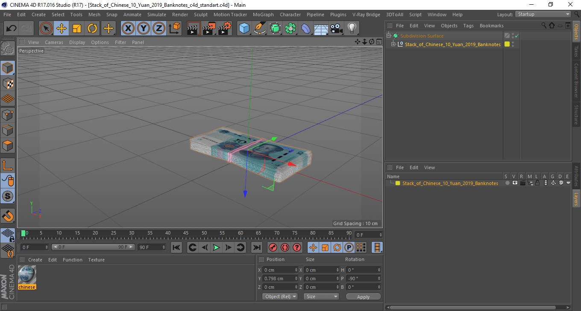
Task: Open material manager Texture menu
Action: [x=97, y=260]
